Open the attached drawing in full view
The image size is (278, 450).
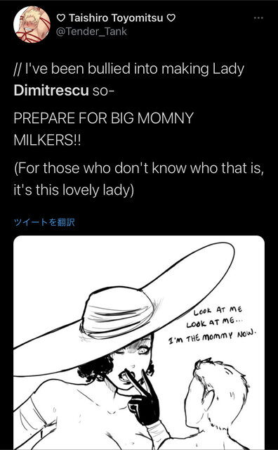coord(139,342)
